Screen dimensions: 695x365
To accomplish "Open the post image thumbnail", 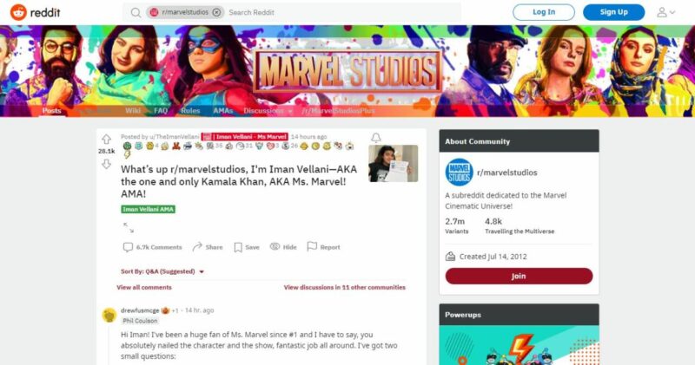I will click(x=394, y=163).
